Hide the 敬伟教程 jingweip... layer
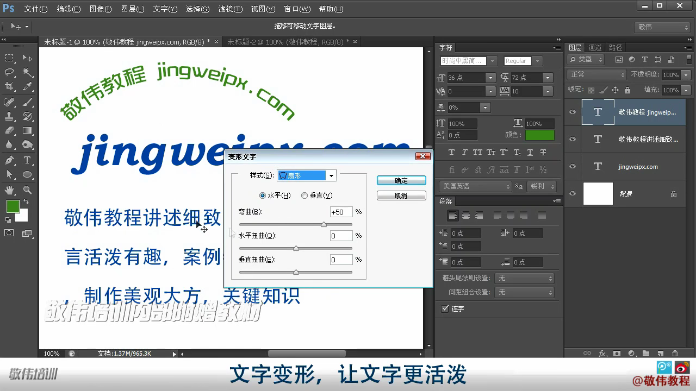696x391 pixels. coord(573,112)
